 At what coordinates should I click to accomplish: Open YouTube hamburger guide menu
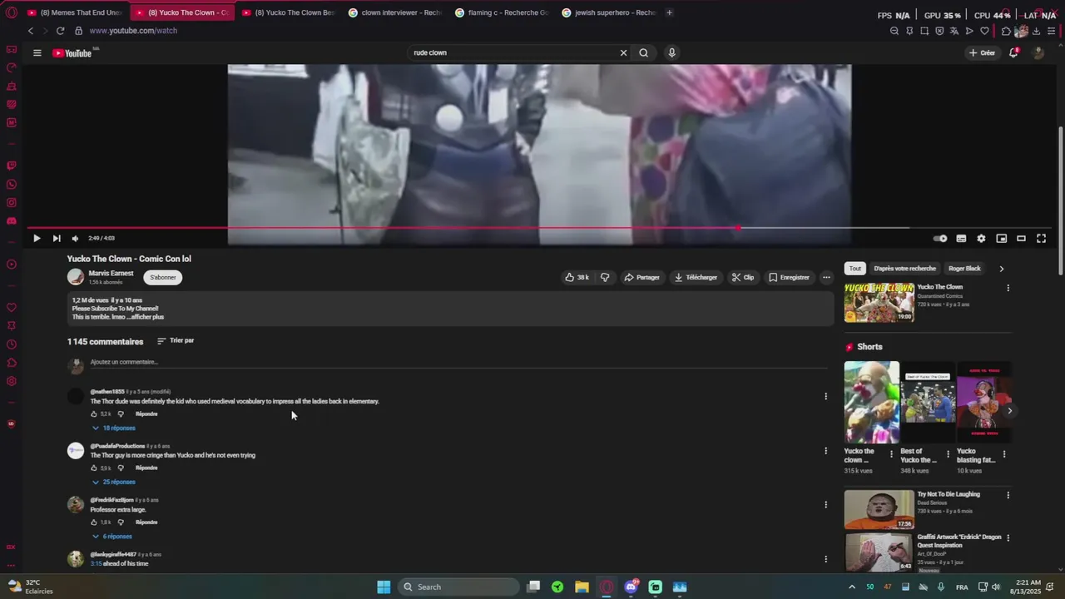coord(37,52)
